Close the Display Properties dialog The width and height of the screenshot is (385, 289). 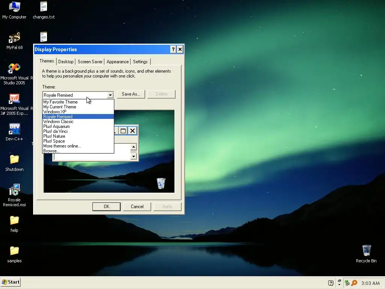coord(180,49)
